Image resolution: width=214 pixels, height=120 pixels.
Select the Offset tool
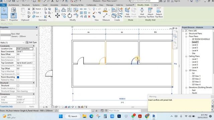click(x=64, y=10)
